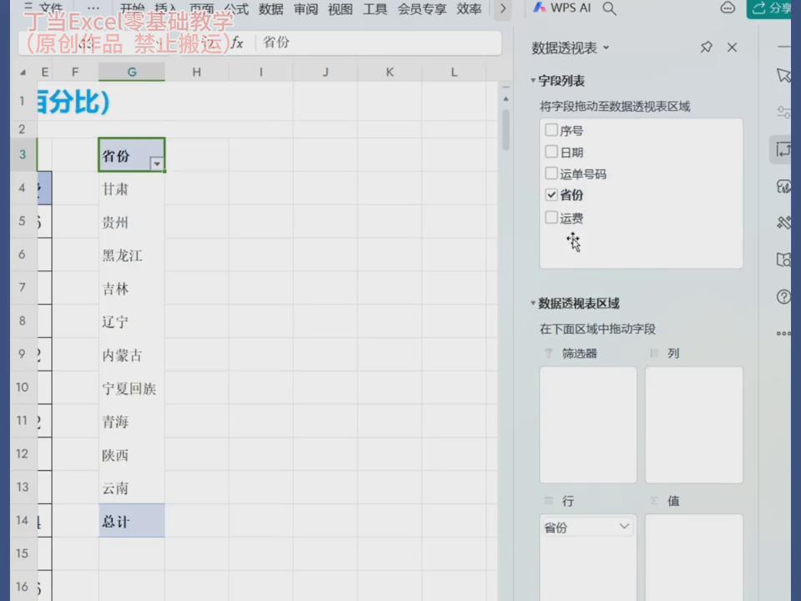Select cell containing 贵州
This screenshot has width=801, height=601.
[132, 222]
